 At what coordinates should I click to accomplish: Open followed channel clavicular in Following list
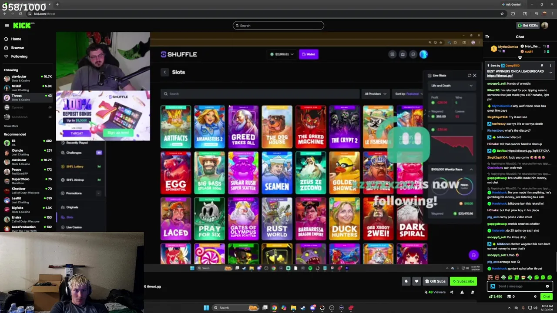[x=28, y=79]
